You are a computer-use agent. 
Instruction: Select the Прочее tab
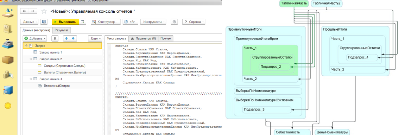[166, 38]
